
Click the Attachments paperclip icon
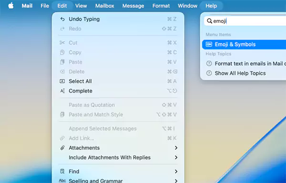coord(62,148)
